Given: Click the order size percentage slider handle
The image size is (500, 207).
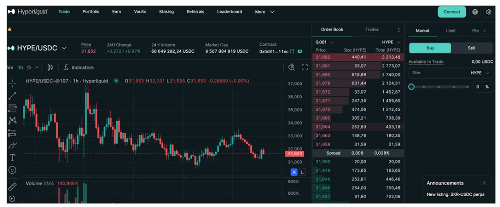Looking at the screenshot, I should pos(412,86).
